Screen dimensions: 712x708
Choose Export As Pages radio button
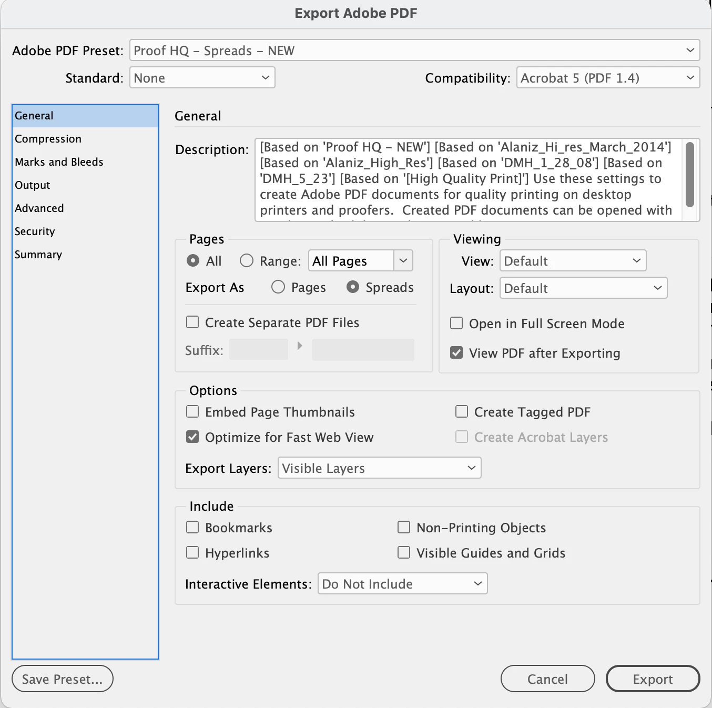pyautogui.click(x=278, y=287)
